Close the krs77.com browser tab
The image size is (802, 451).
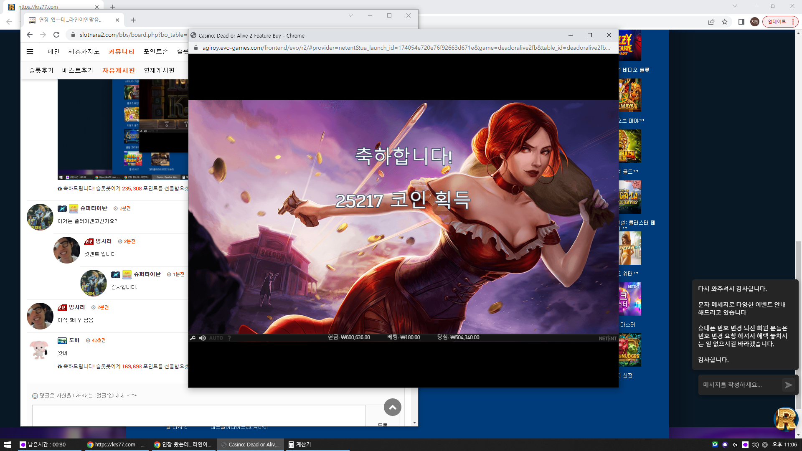[x=97, y=7]
